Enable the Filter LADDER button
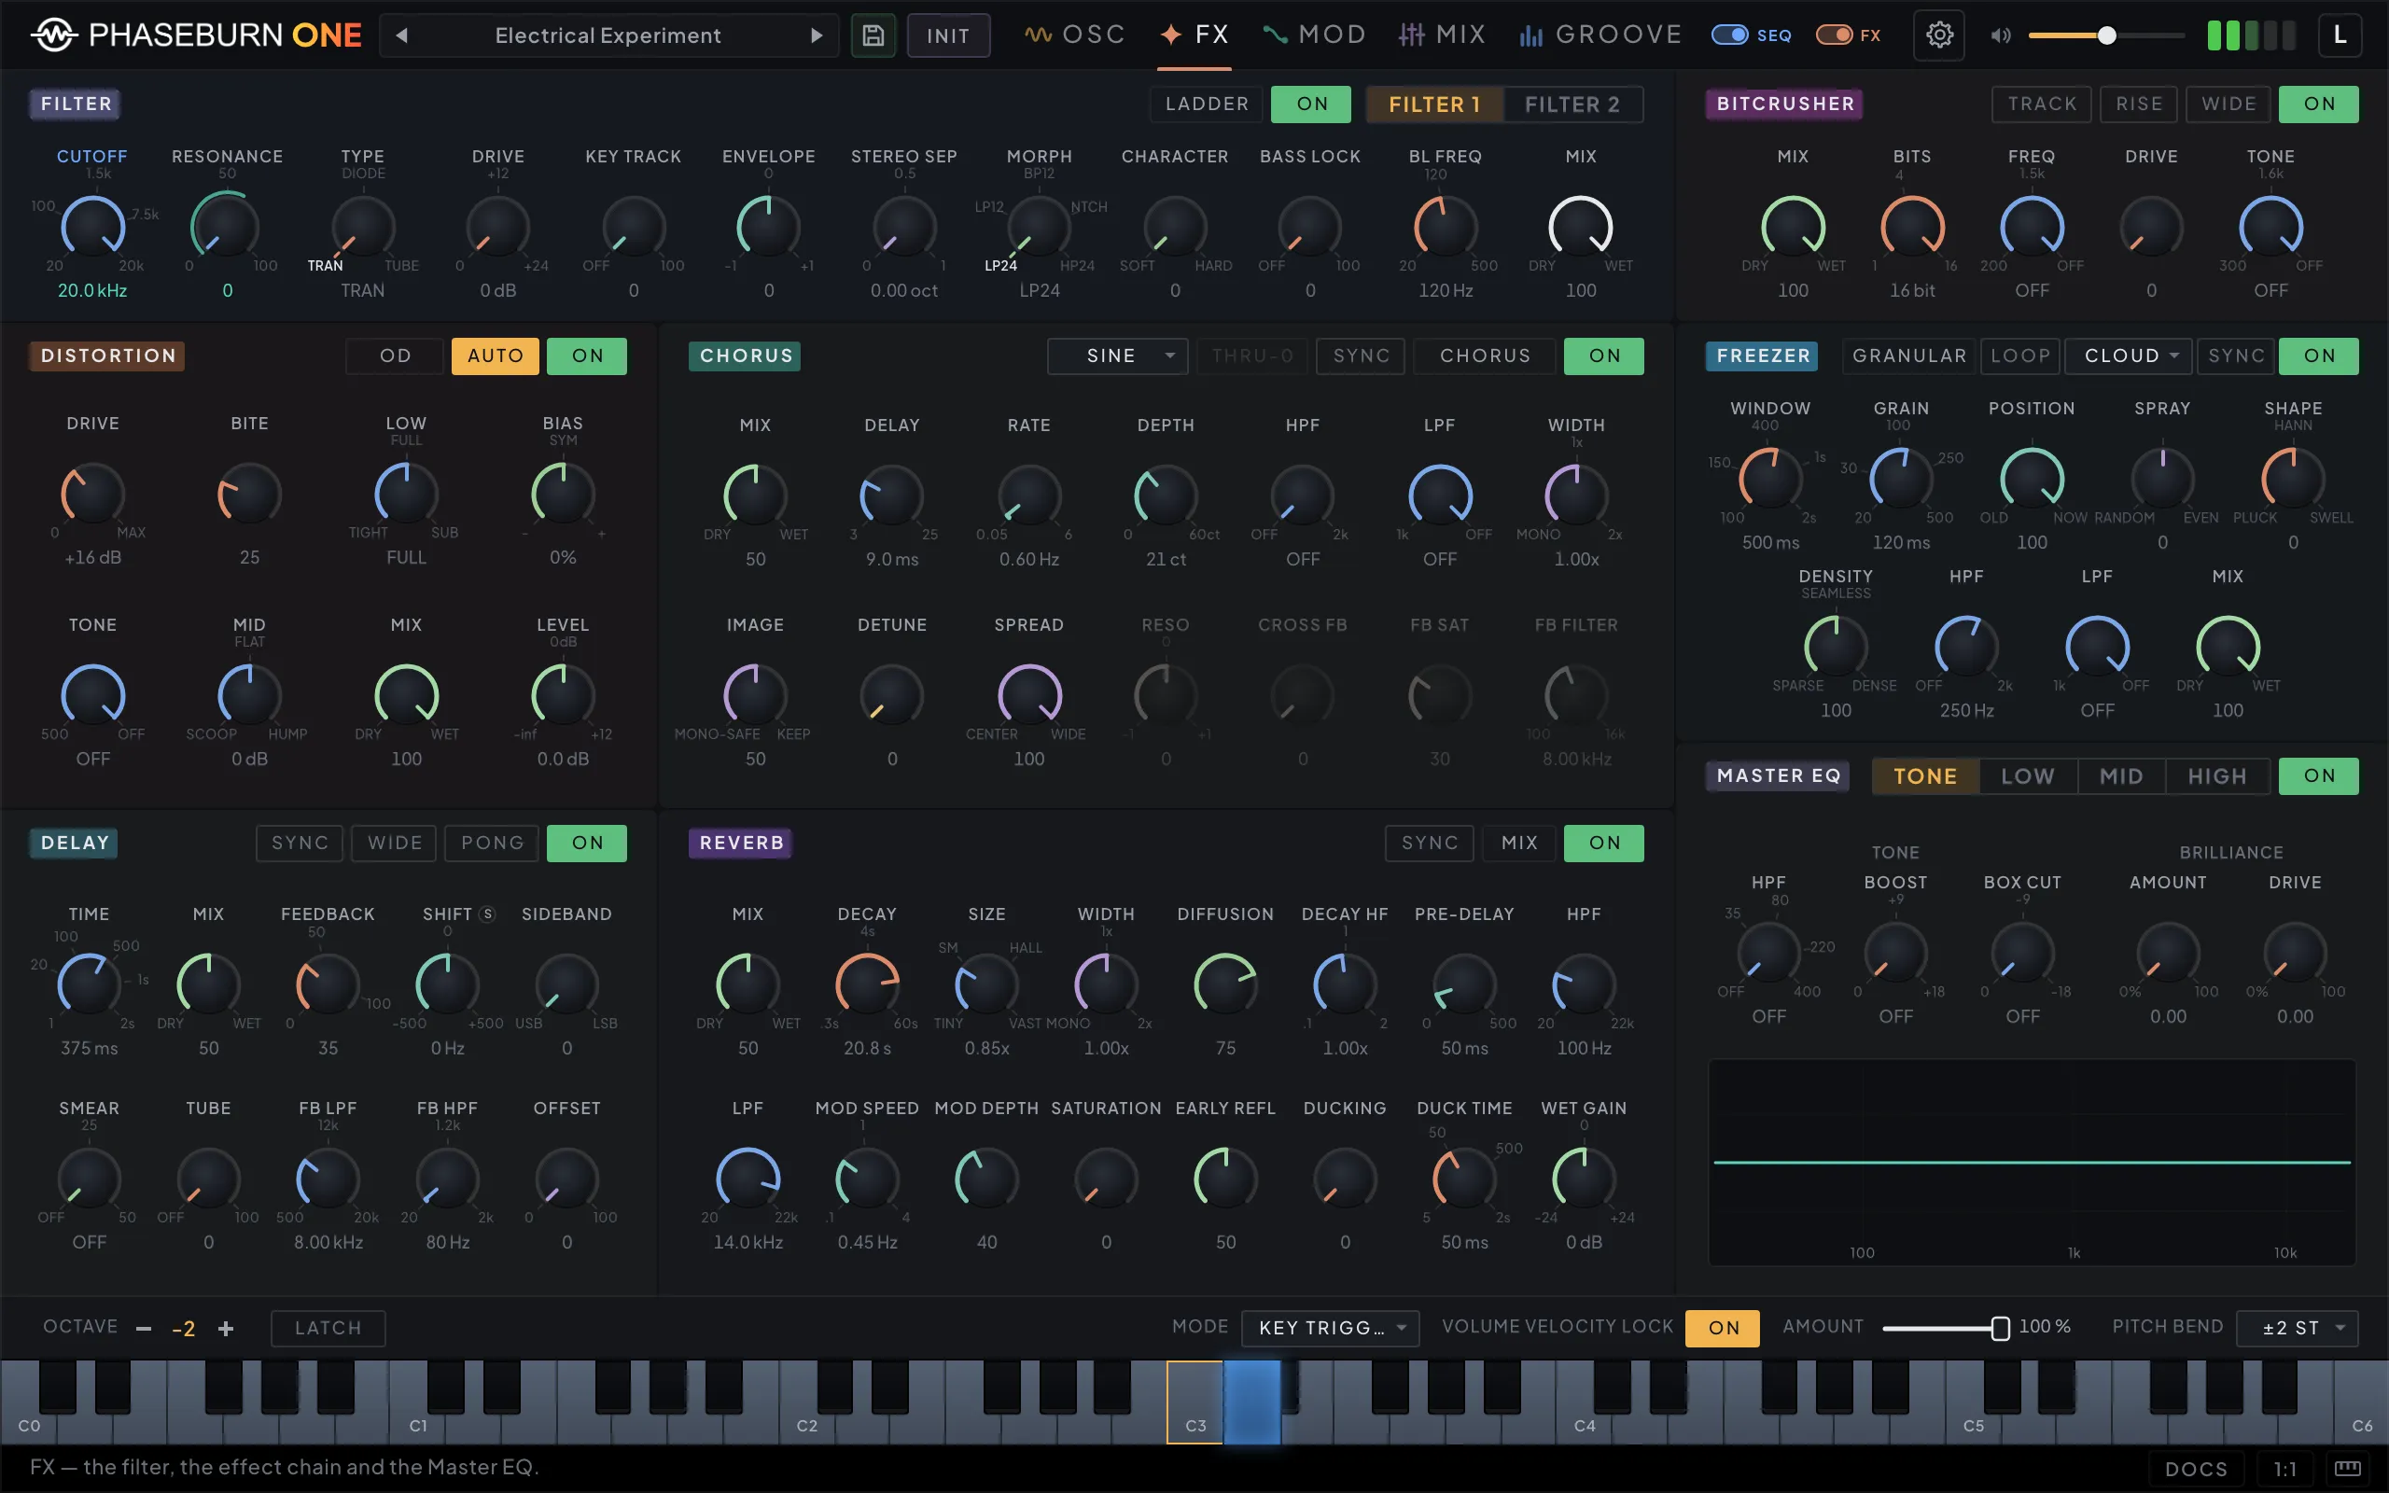The width and height of the screenshot is (2389, 1493). [1207, 105]
